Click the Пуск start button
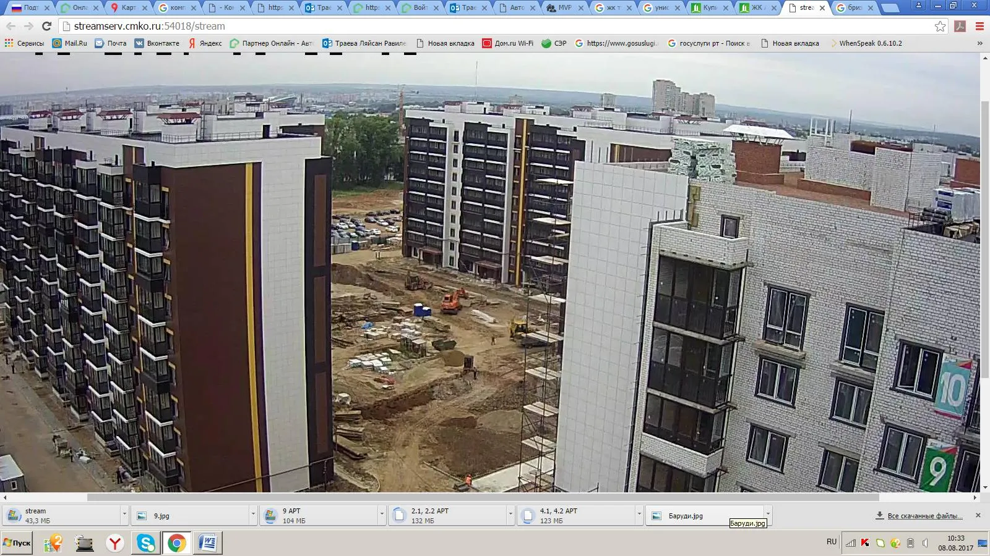 17,543
